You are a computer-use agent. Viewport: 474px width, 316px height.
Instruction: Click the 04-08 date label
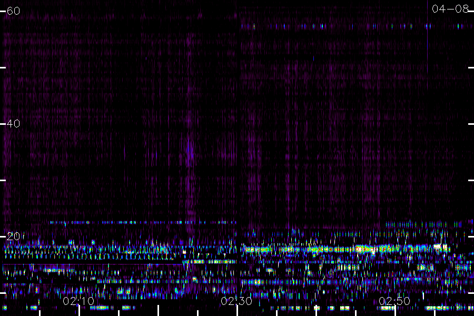pyautogui.click(x=450, y=9)
